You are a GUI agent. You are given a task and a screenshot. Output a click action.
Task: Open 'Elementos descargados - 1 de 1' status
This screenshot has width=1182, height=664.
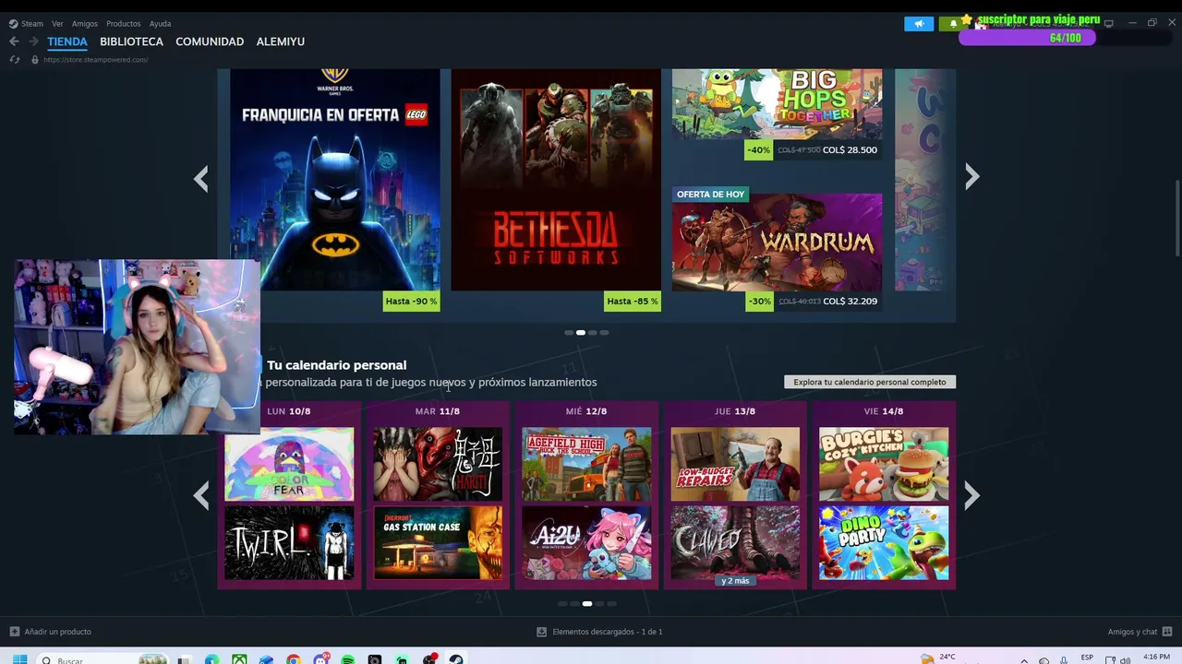[608, 632]
